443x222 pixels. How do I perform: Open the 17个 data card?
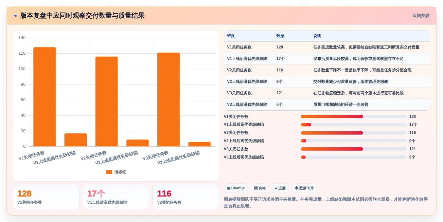[x=116, y=197]
